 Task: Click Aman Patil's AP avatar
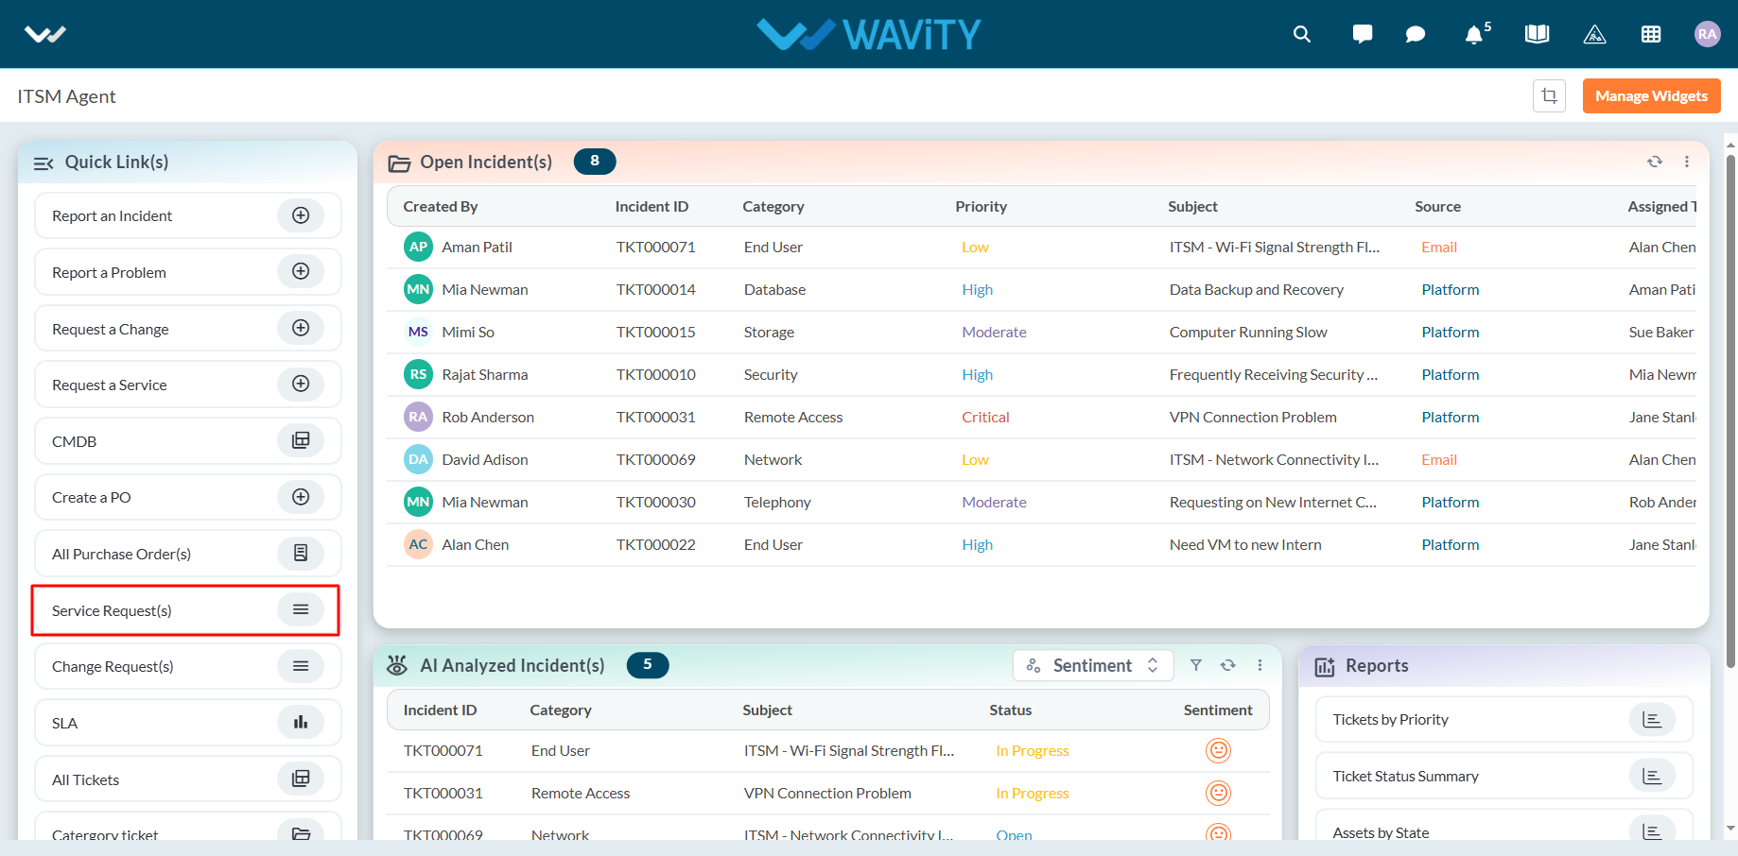pos(418,247)
